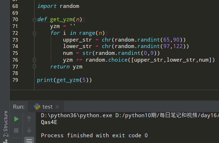Click the Down the Stack Trace arrow
The height and width of the screenshot is (143, 219).
click(x=29, y=130)
